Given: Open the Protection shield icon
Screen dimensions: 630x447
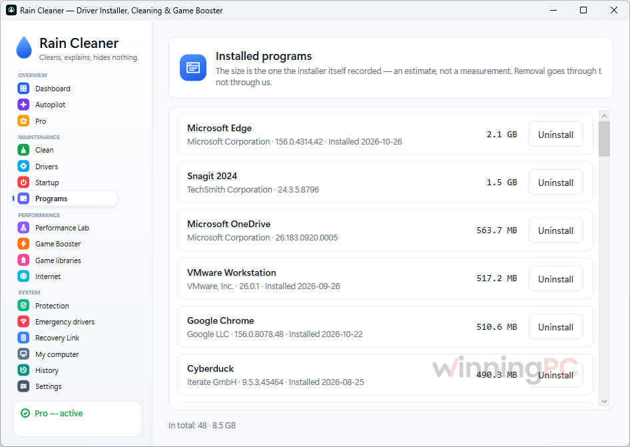Looking at the screenshot, I should 23,306.
